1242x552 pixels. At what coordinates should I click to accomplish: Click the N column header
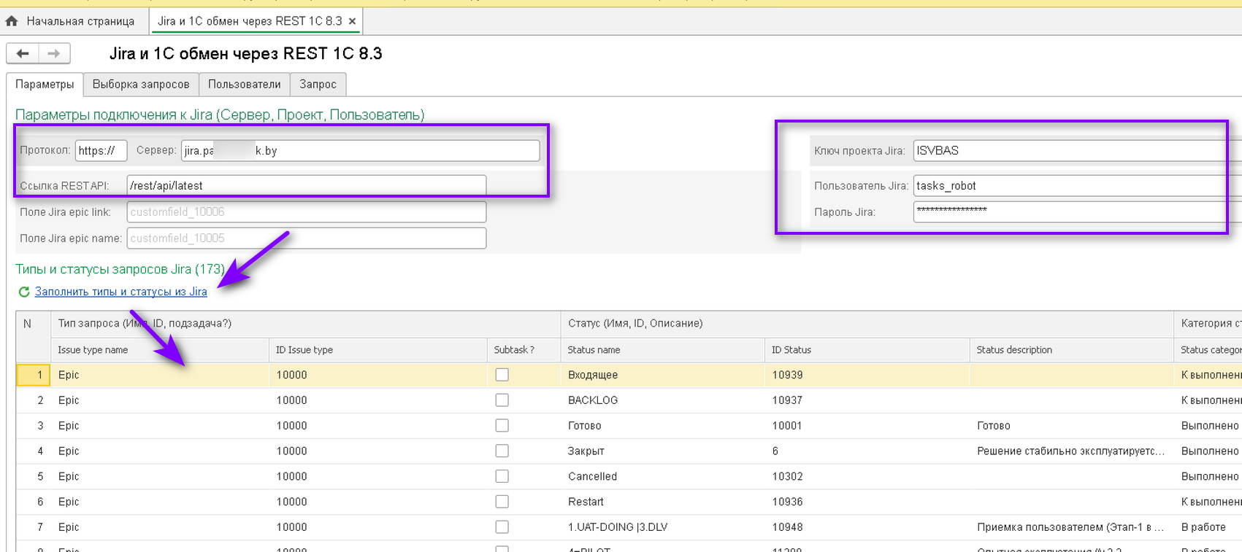34,336
